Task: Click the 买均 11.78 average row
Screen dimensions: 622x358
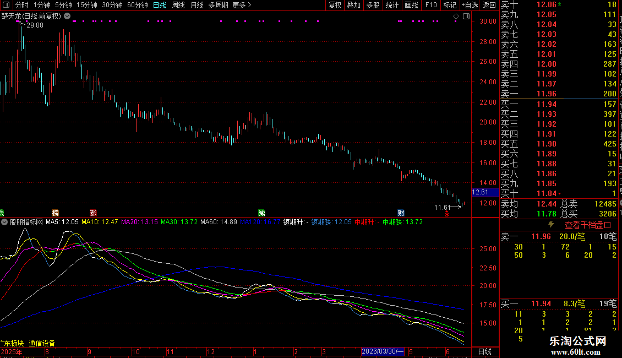Action: tap(528, 214)
